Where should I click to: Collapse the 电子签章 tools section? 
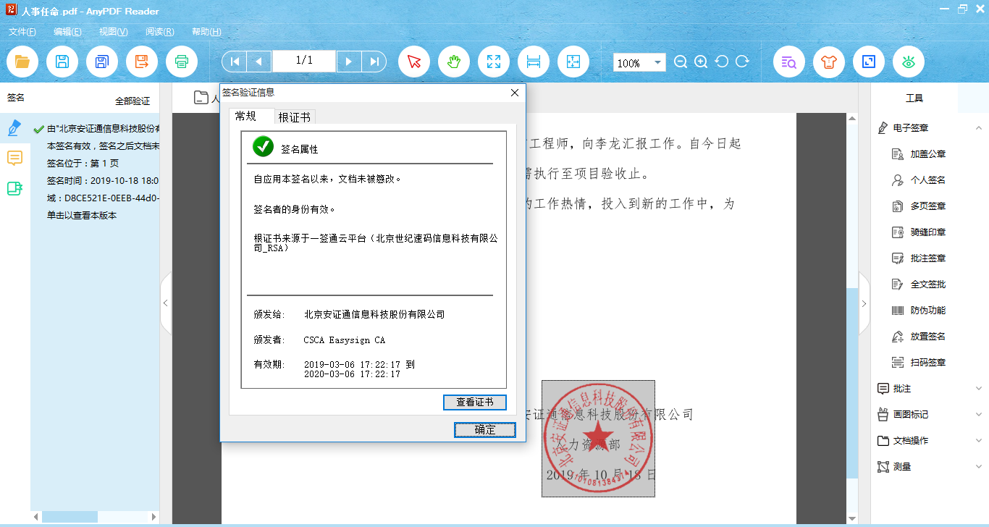[979, 128]
